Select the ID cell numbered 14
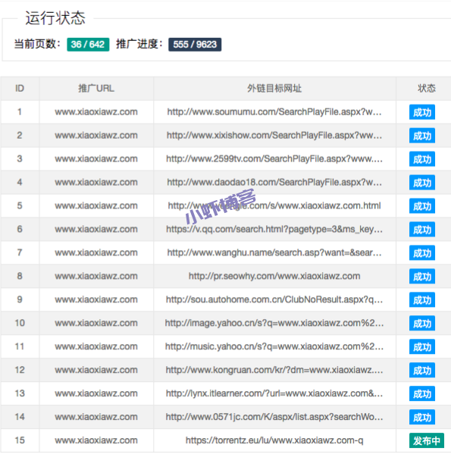The image size is (451, 454). (x=20, y=417)
